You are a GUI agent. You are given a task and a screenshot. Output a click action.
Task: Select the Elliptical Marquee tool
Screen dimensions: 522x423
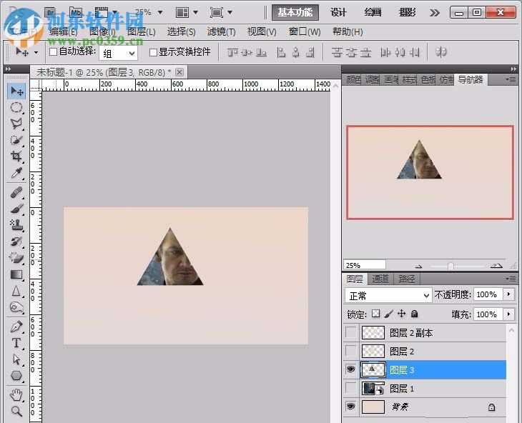[16, 107]
